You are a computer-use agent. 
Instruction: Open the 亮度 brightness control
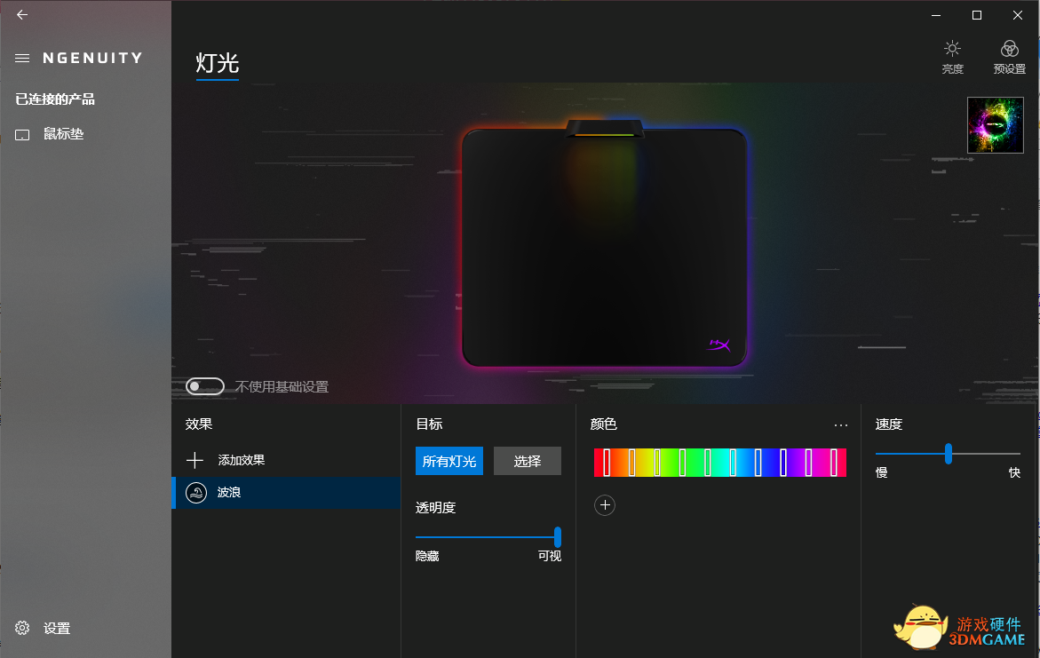pyautogui.click(x=952, y=57)
